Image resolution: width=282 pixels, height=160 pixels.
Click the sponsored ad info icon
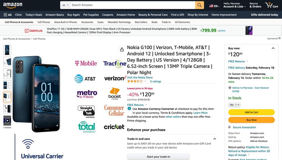point(279,38)
